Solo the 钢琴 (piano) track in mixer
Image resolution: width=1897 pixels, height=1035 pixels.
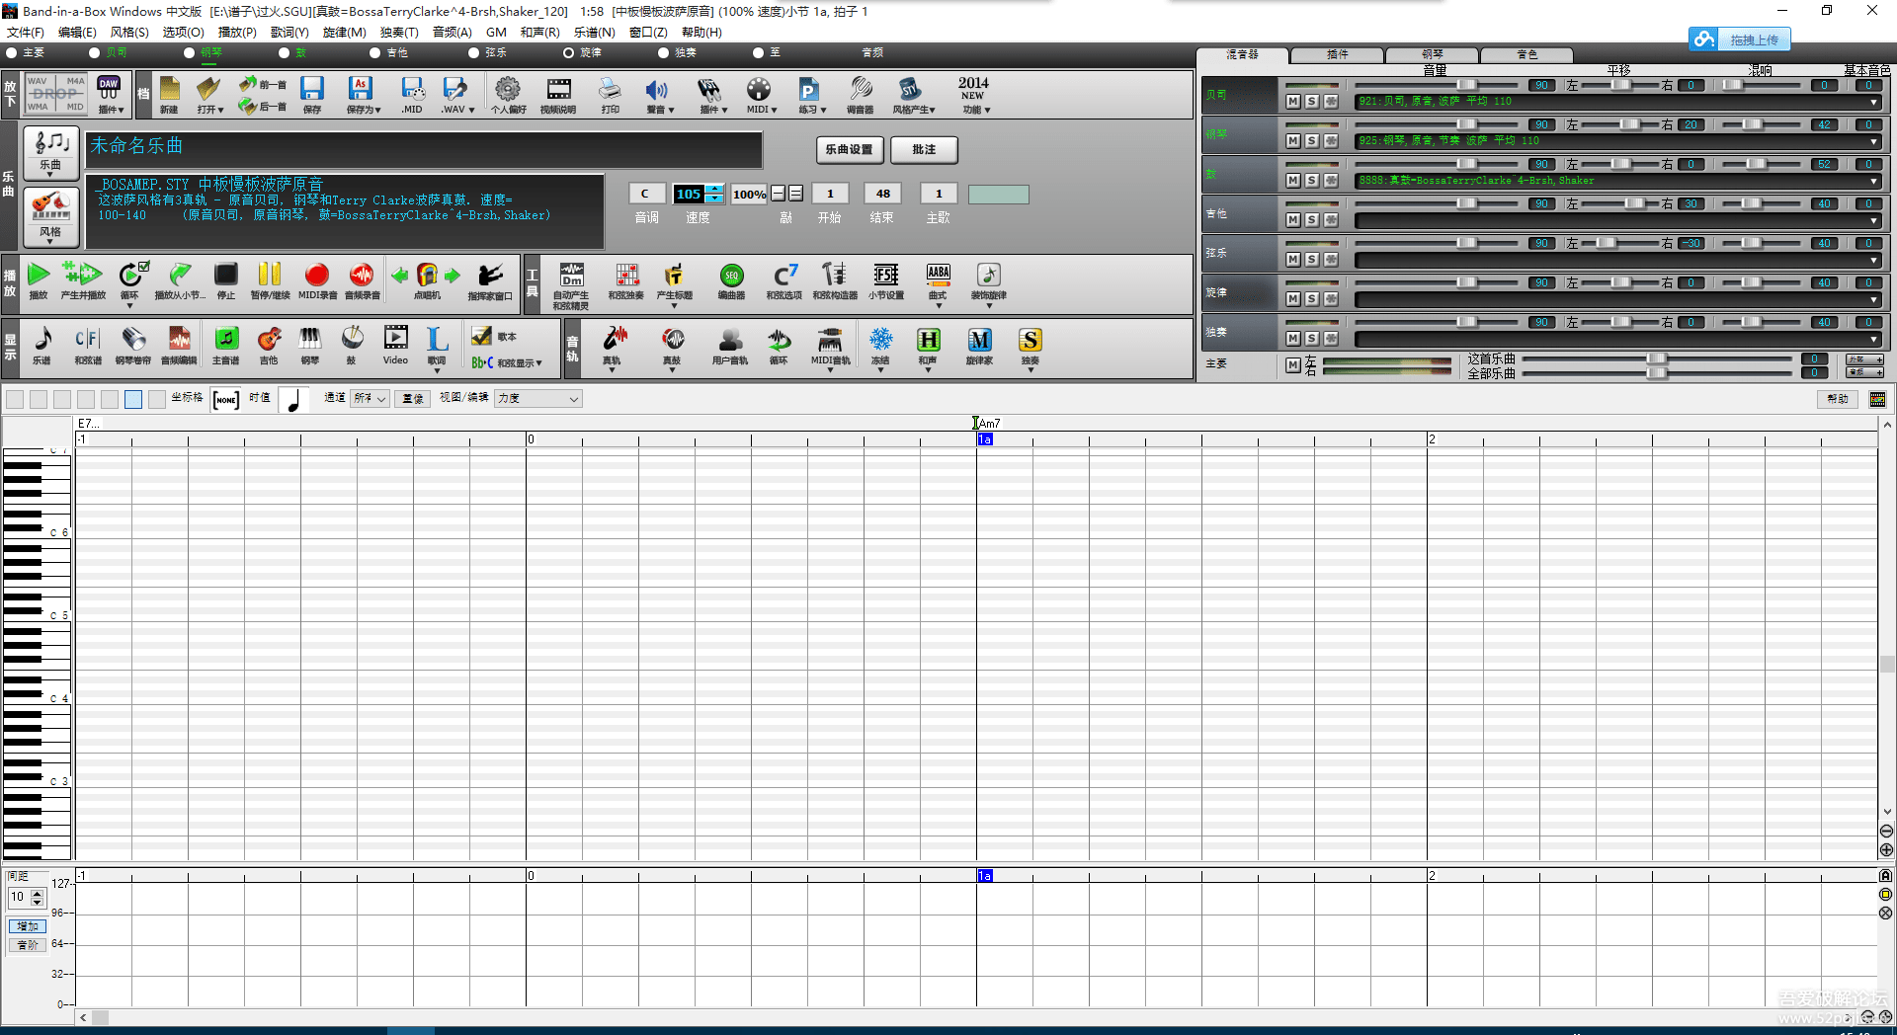click(1311, 141)
